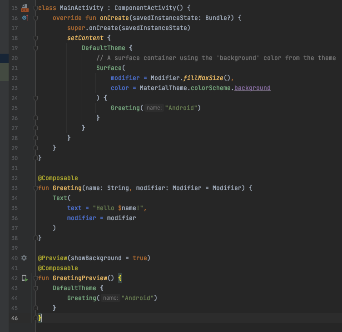Image resolution: width=342 pixels, height=332 pixels.
Task: Follow the underlined background property link
Action: coord(253,88)
